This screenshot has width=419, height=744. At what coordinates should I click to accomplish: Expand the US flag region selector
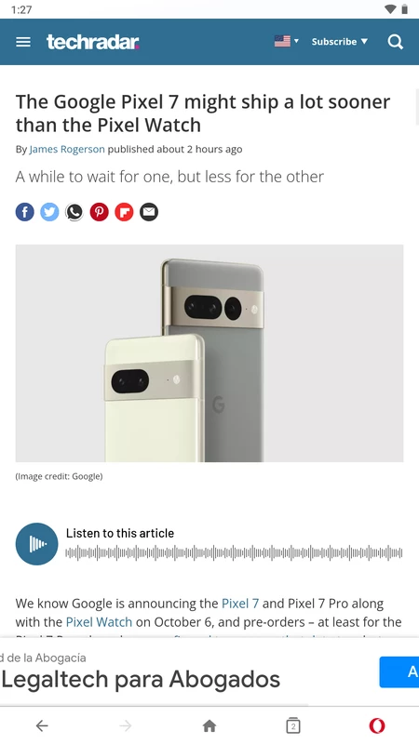[x=287, y=41]
